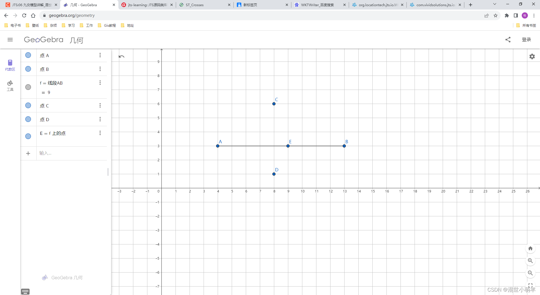
Task: Open the Tools (工具) panel
Action: [10, 86]
